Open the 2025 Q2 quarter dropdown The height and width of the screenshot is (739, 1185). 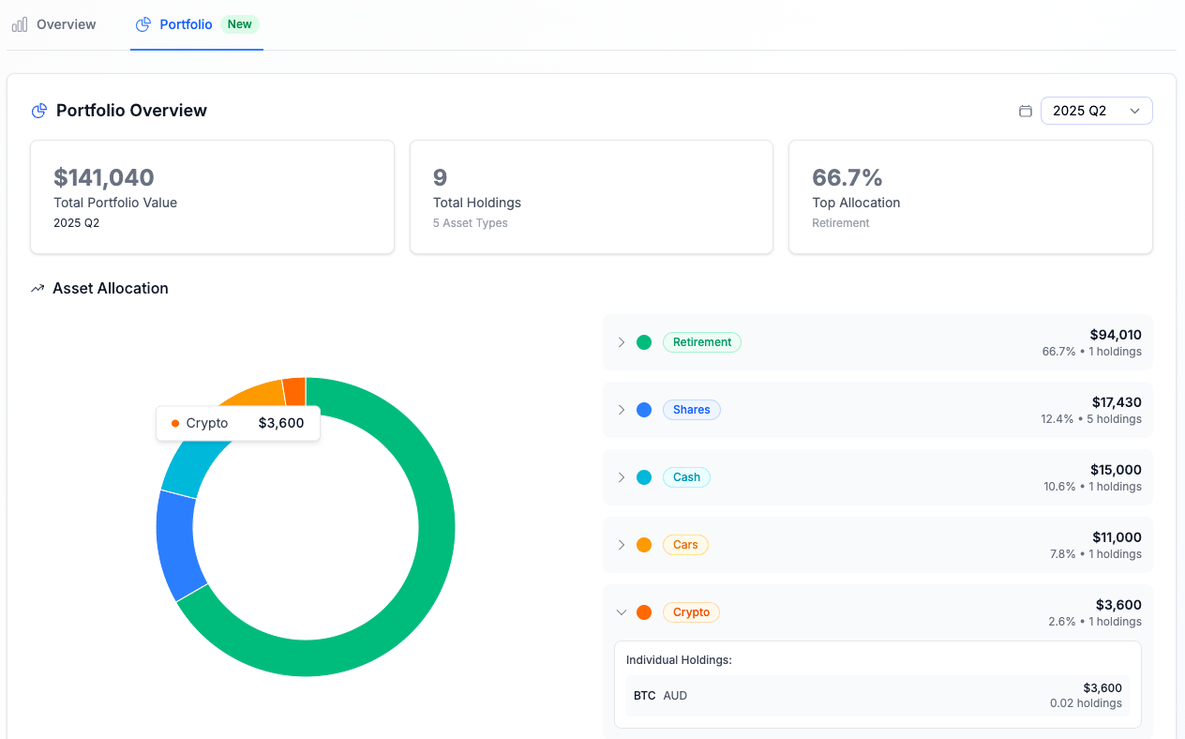pyautogui.click(x=1096, y=110)
